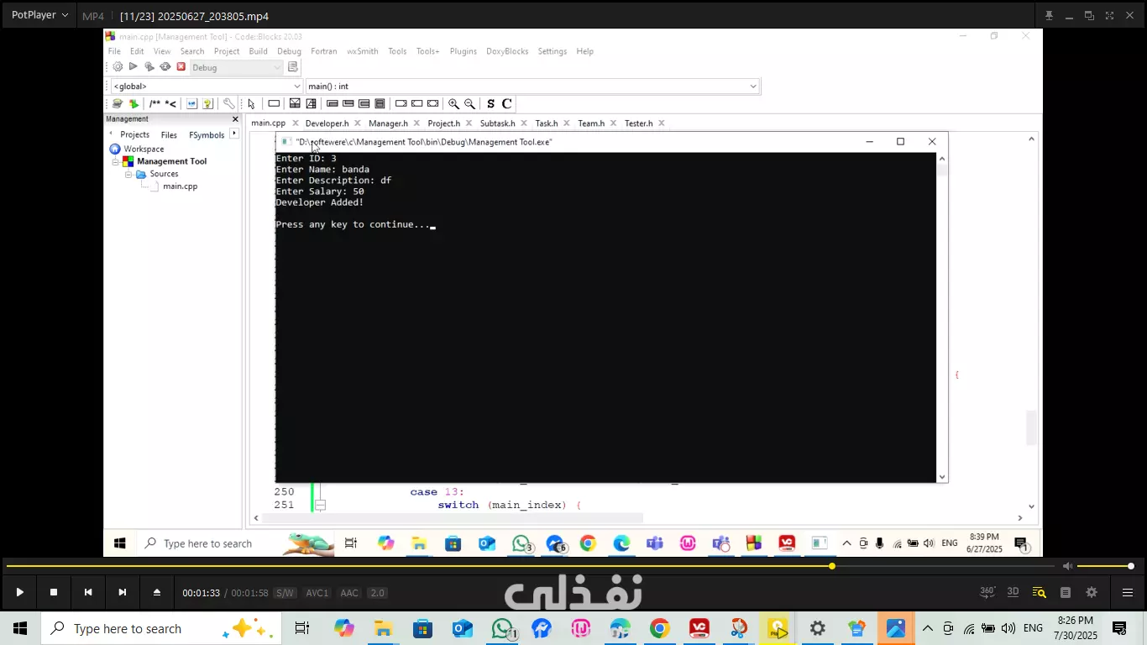Viewport: 1147px width, 645px height.
Task: Click the red Abort build icon
Action: [x=181, y=67]
